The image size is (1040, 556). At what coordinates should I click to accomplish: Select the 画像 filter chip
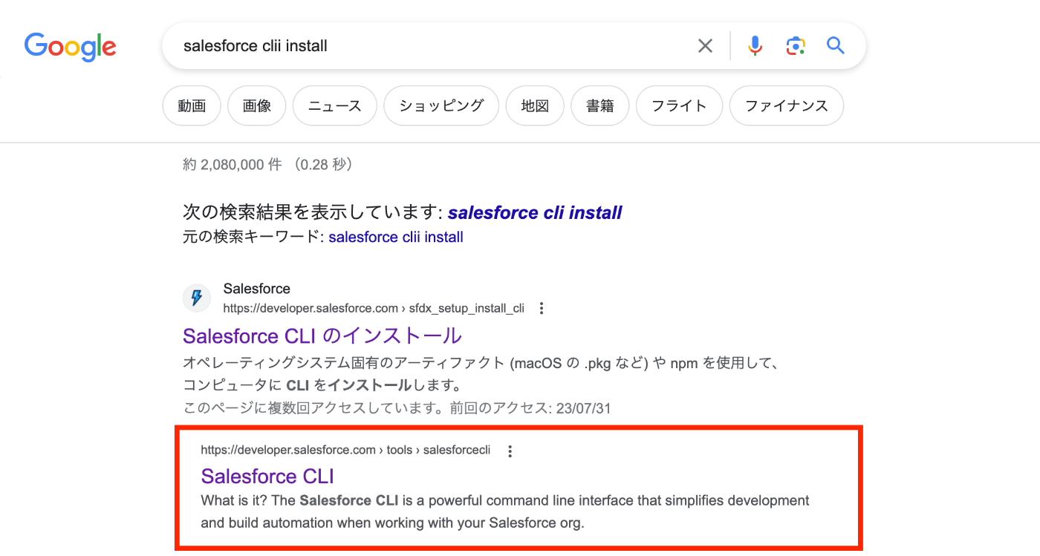coord(257,106)
